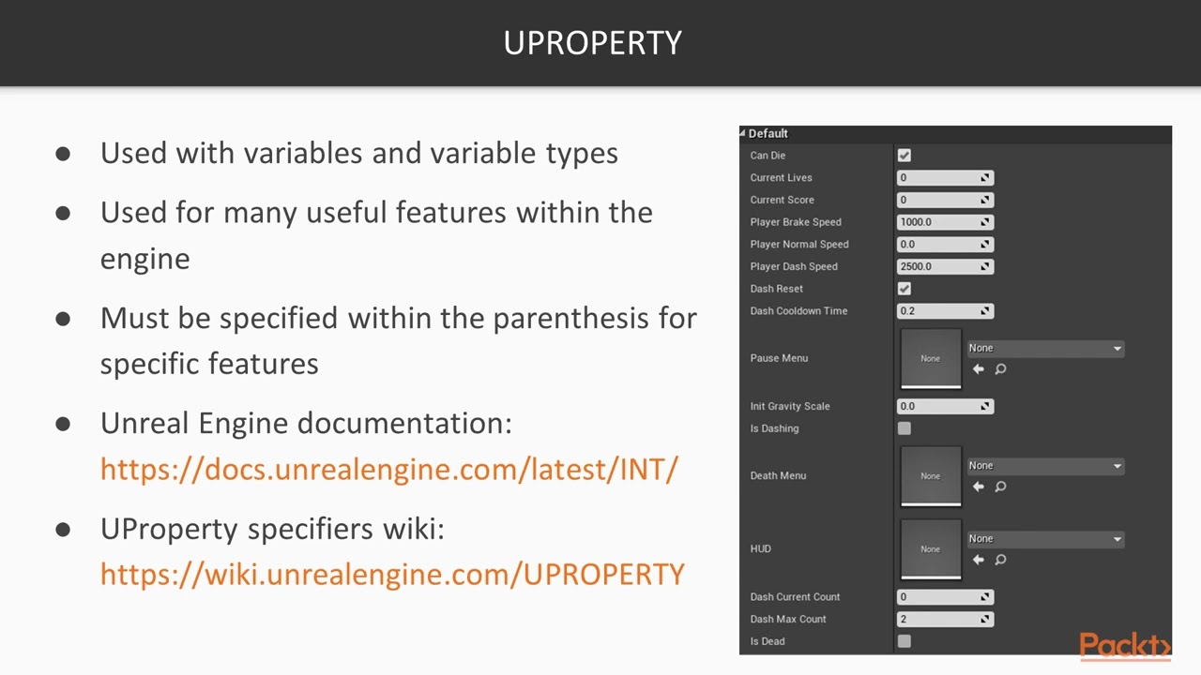Click spinner arrow on Current Score field
The width and height of the screenshot is (1201, 675).
pos(985,200)
